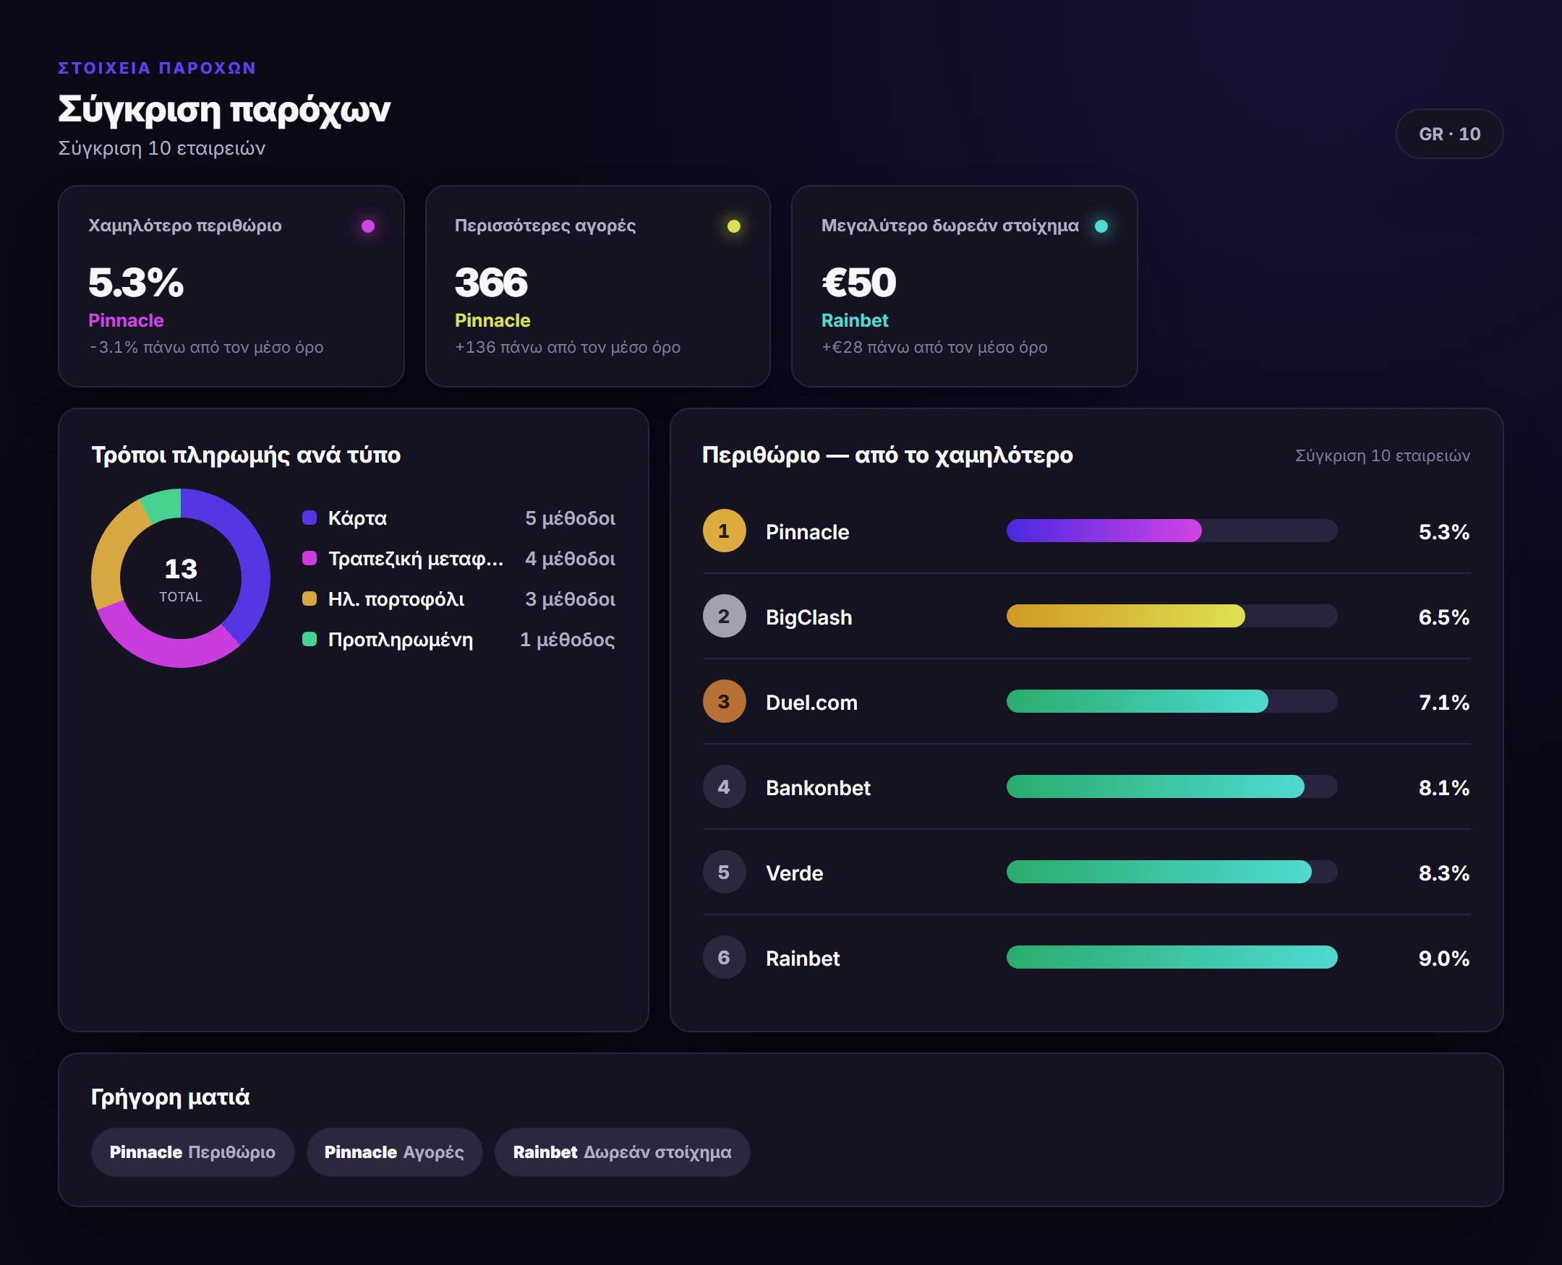
Task: Click the 9.0% value for Rainbet
Action: click(x=1444, y=959)
